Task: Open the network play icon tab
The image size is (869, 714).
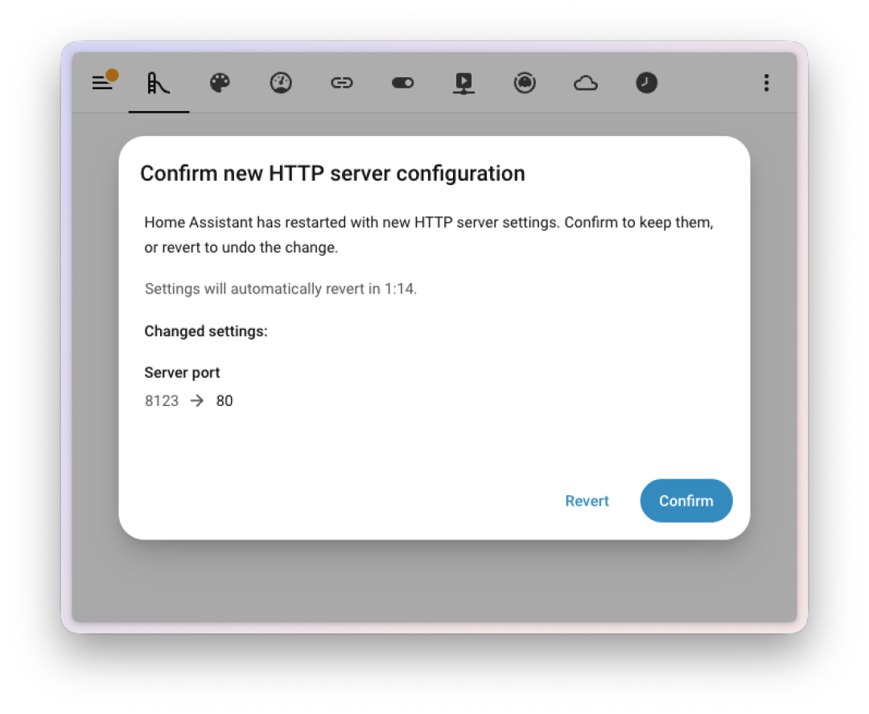Action: [x=464, y=83]
